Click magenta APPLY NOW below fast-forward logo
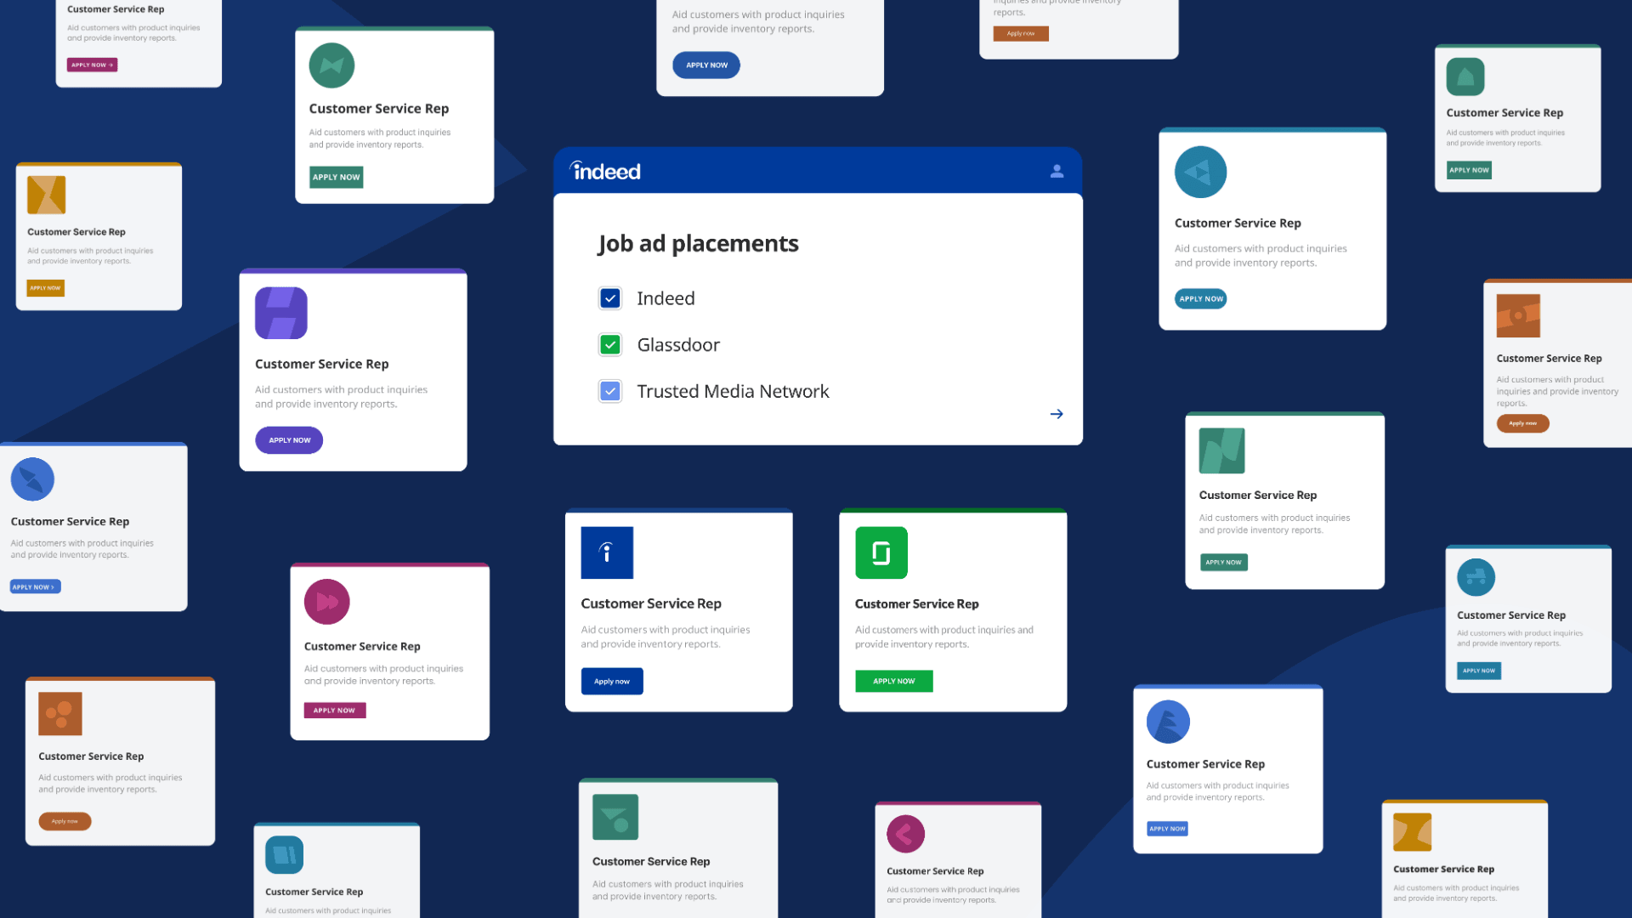The width and height of the screenshot is (1632, 918). click(x=335, y=711)
